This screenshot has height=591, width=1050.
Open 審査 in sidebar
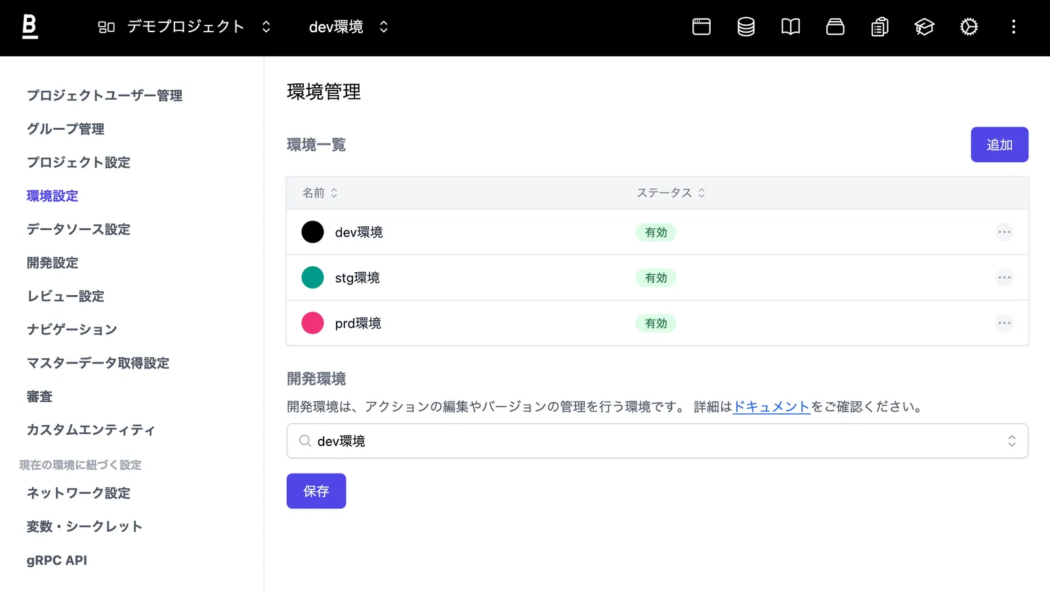[39, 397]
